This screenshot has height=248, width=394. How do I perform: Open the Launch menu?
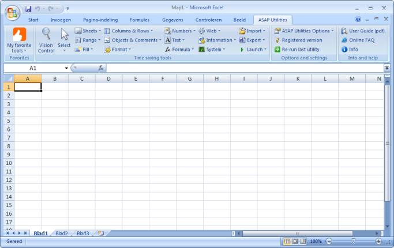pos(253,50)
